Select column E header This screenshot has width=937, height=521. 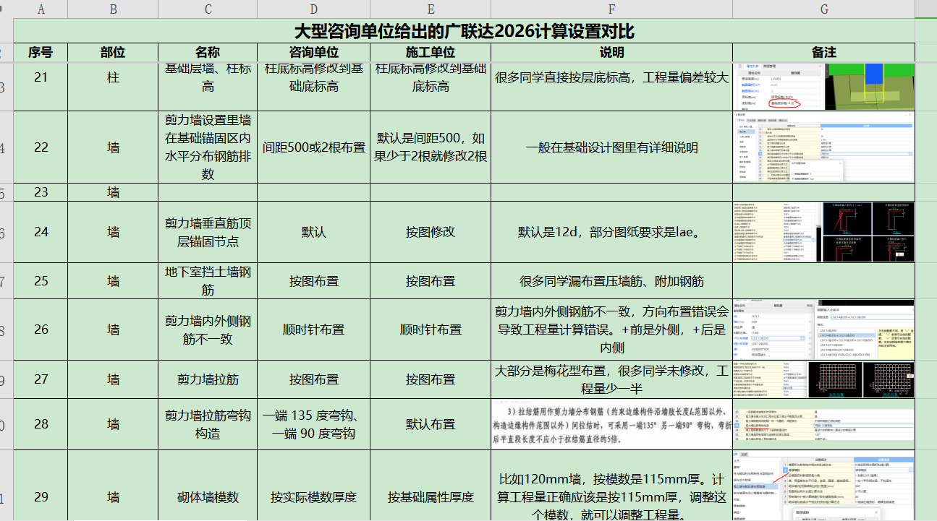[x=431, y=9]
